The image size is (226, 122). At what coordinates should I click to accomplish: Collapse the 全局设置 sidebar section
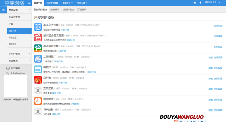[x=29, y=10]
